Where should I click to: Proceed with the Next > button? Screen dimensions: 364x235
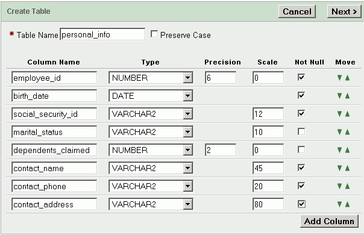344,11
